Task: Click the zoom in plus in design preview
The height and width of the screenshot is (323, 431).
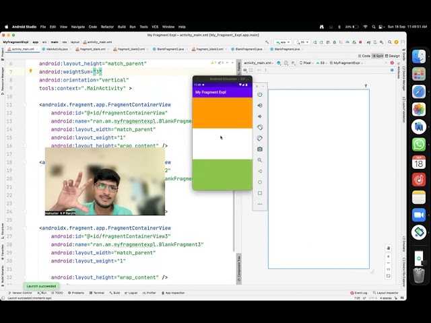Action: tap(388, 256)
